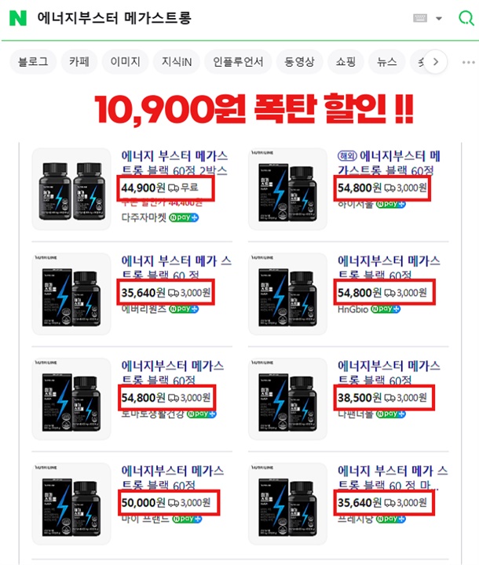
Task: Switch to the 블로그 tab
Action: [33, 62]
